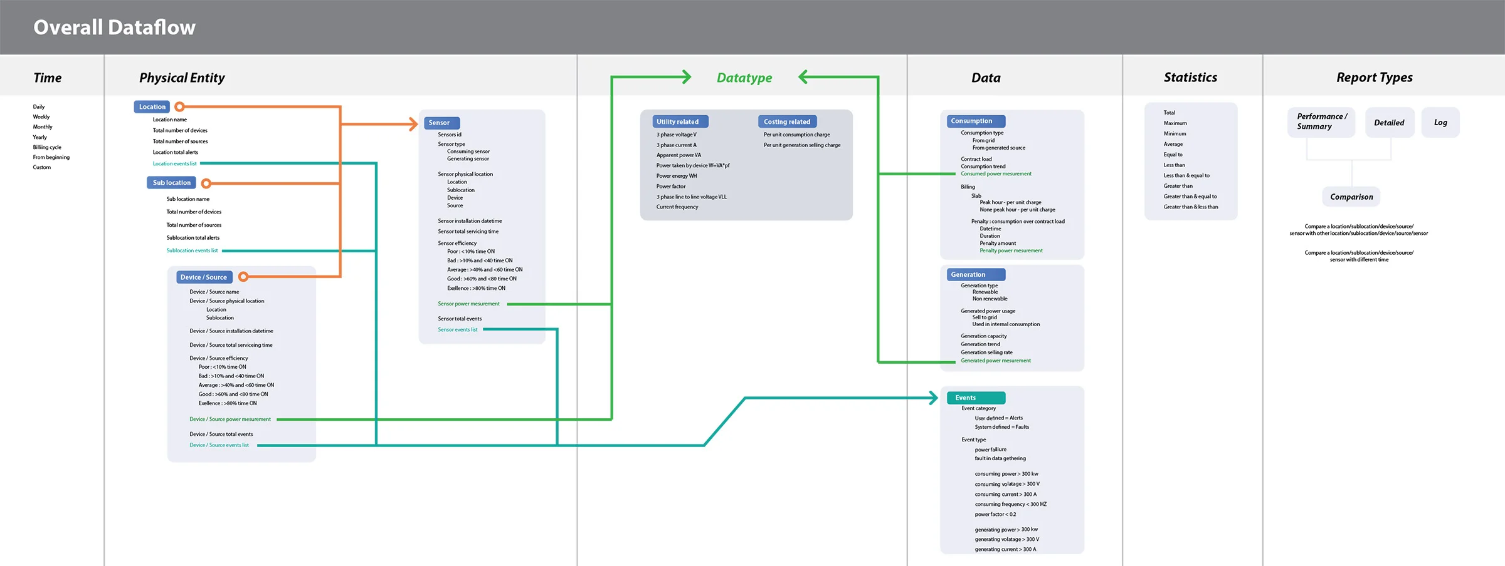Image resolution: width=1505 pixels, height=566 pixels.
Task: Select Maximum in the Statistics list
Action: point(1175,123)
